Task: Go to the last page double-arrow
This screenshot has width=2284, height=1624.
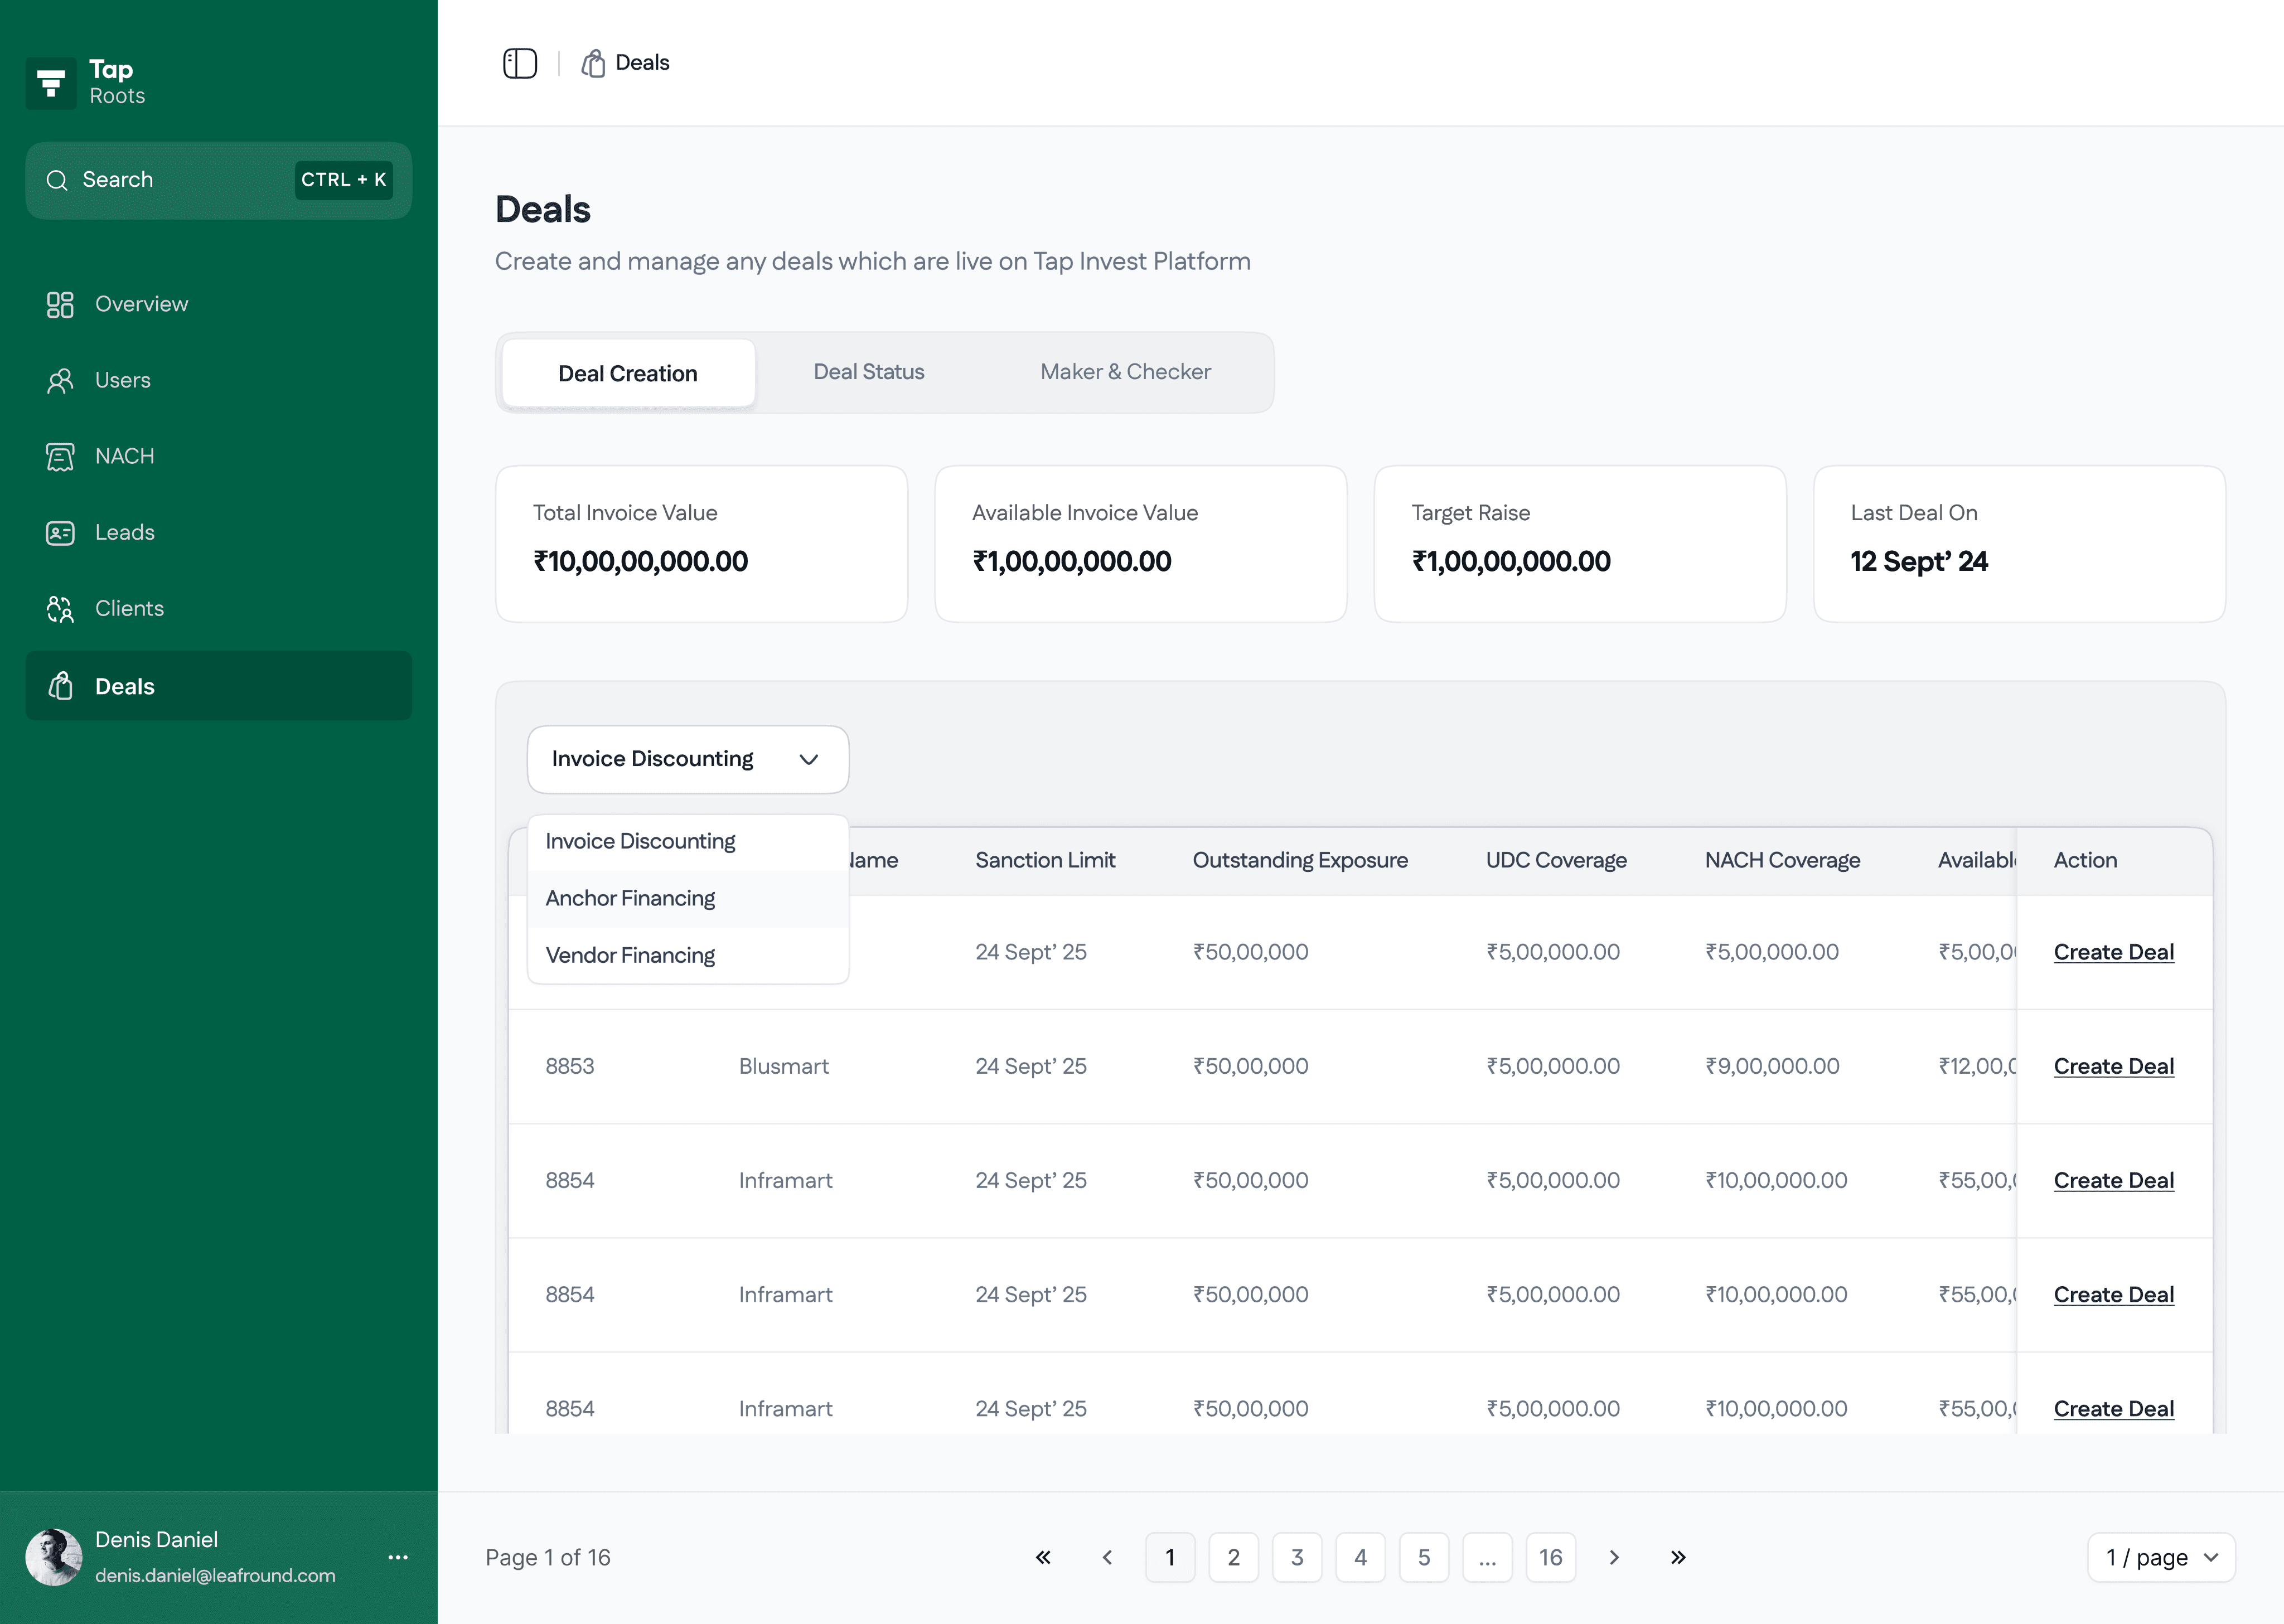Action: coord(1678,1557)
